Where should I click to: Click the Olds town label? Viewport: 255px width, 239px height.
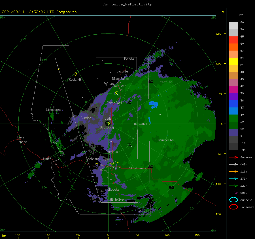click(x=108, y=119)
